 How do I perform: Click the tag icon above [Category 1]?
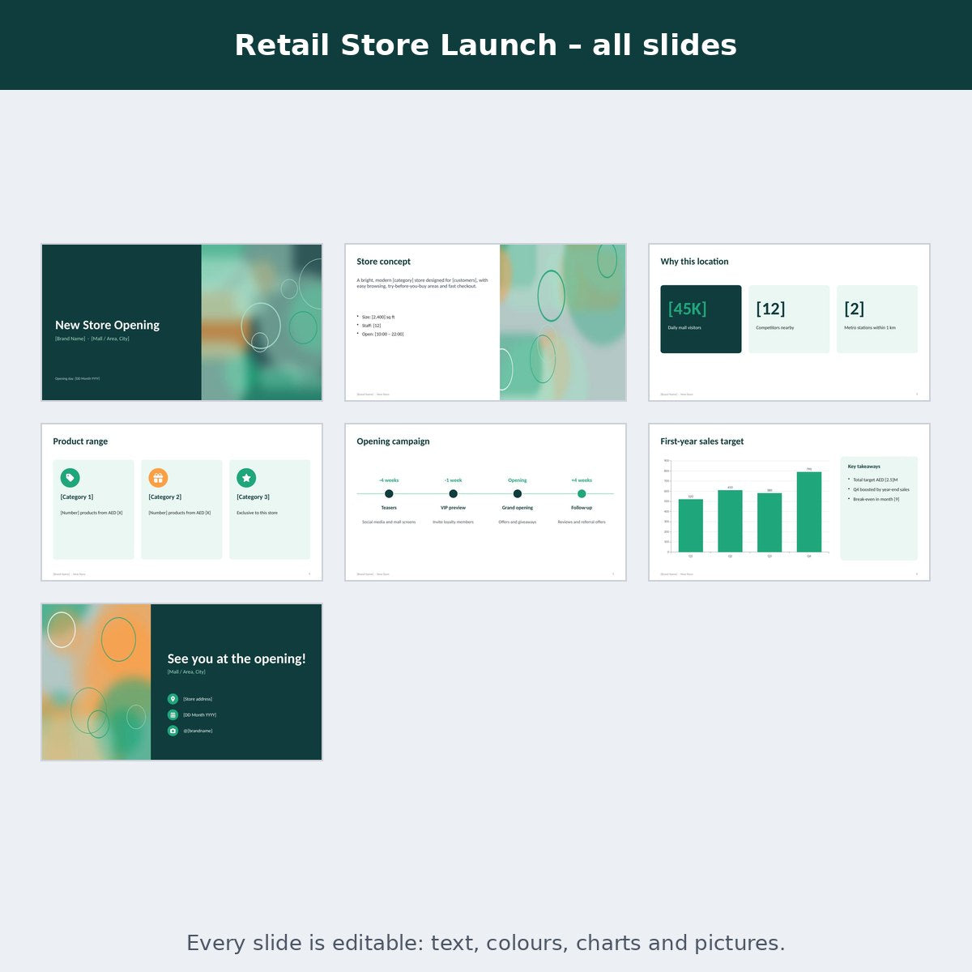pyautogui.click(x=70, y=478)
